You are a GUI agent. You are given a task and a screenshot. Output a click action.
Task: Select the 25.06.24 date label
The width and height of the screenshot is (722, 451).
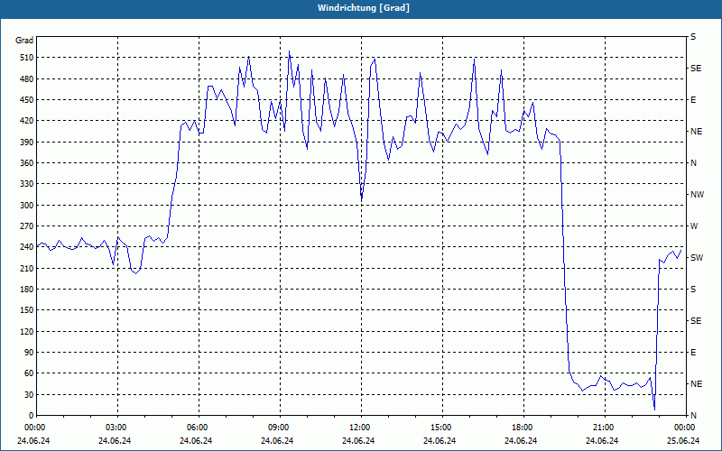click(x=683, y=441)
